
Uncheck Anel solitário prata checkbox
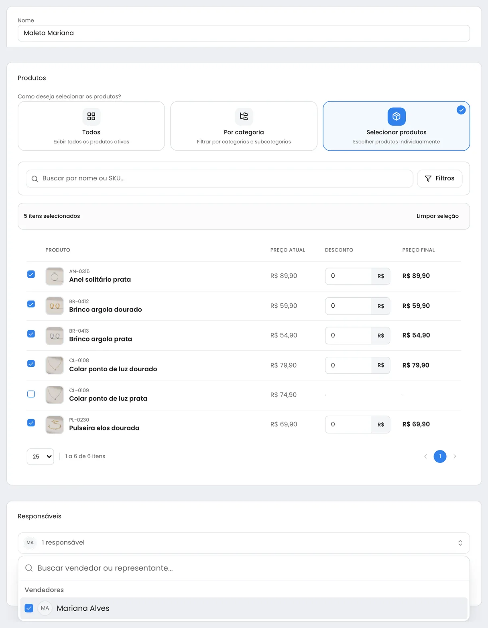point(31,274)
